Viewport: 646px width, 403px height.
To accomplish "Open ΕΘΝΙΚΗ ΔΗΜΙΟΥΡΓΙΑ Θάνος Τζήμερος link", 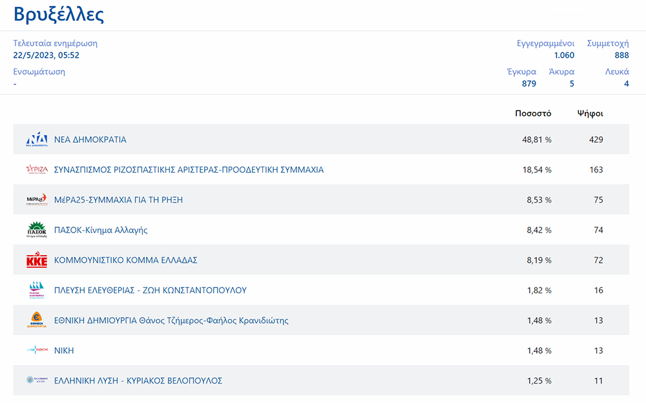I will click(171, 320).
